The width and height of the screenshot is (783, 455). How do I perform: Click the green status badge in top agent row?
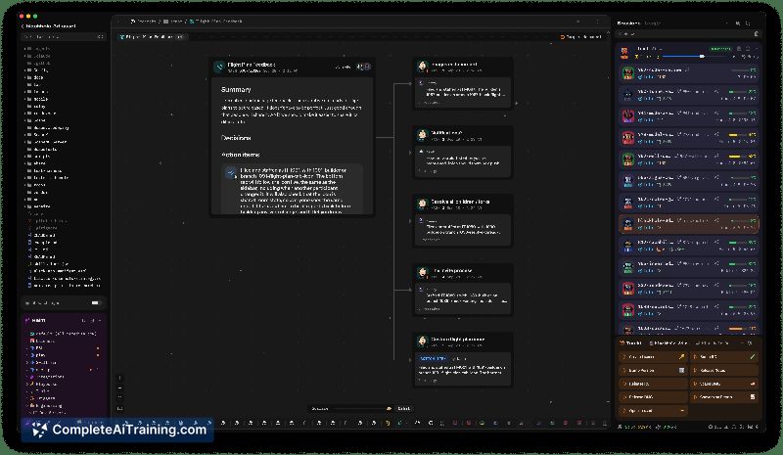tap(720, 49)
